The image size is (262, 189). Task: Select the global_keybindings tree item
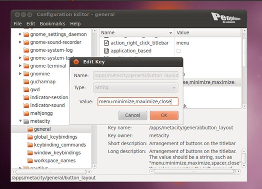[x=55, y=137]
